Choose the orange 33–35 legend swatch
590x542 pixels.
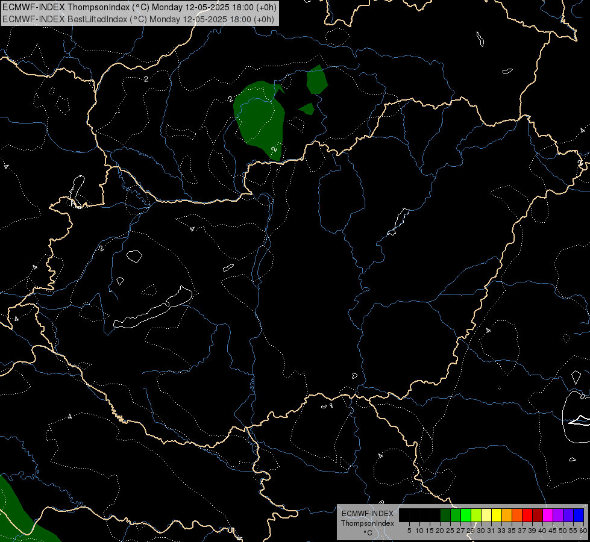point(507,515)
